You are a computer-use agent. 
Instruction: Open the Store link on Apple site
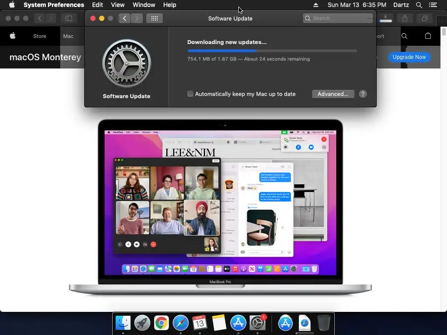(40, 36)
